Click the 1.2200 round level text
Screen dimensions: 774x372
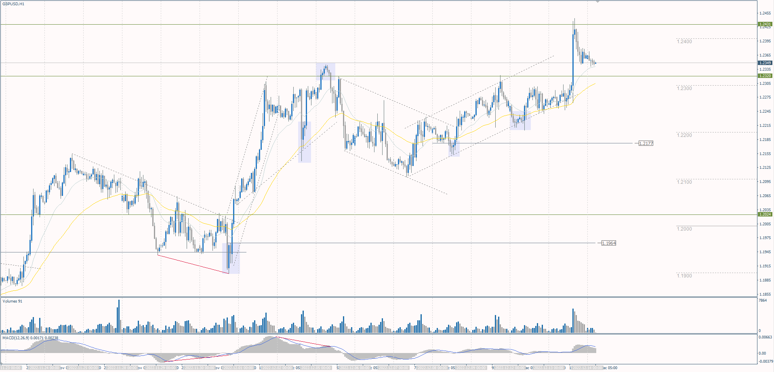[684, 135]
